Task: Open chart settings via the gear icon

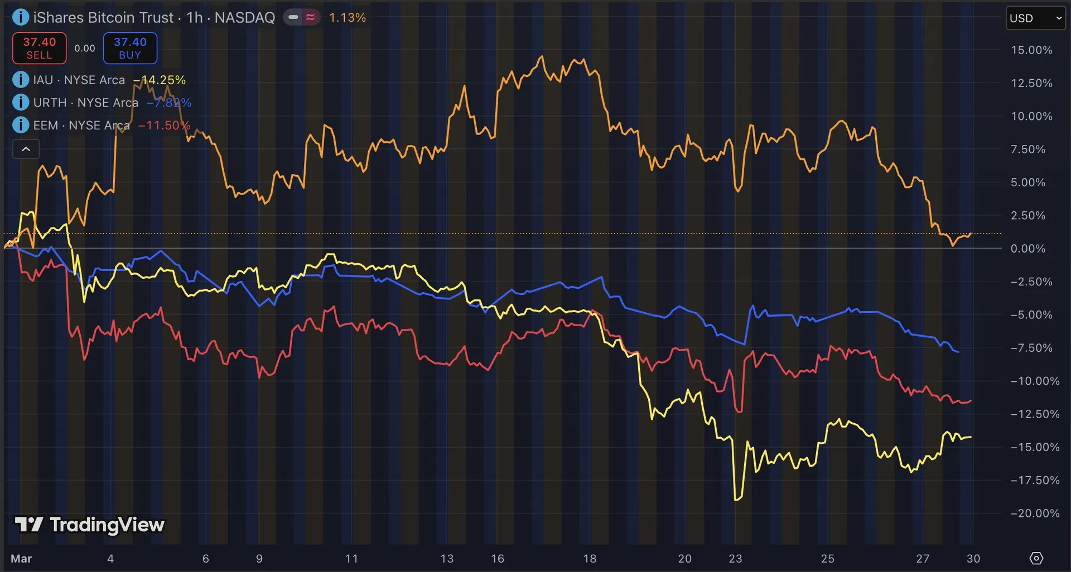Action: [1036, 558]
